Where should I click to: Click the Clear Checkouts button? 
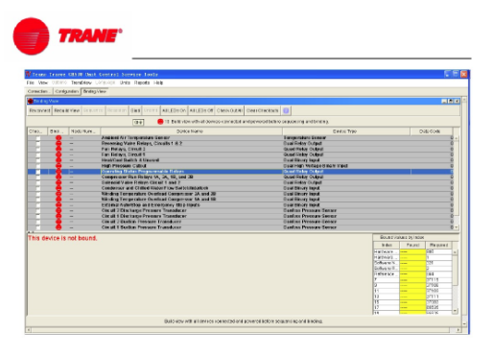pos(262,110)
